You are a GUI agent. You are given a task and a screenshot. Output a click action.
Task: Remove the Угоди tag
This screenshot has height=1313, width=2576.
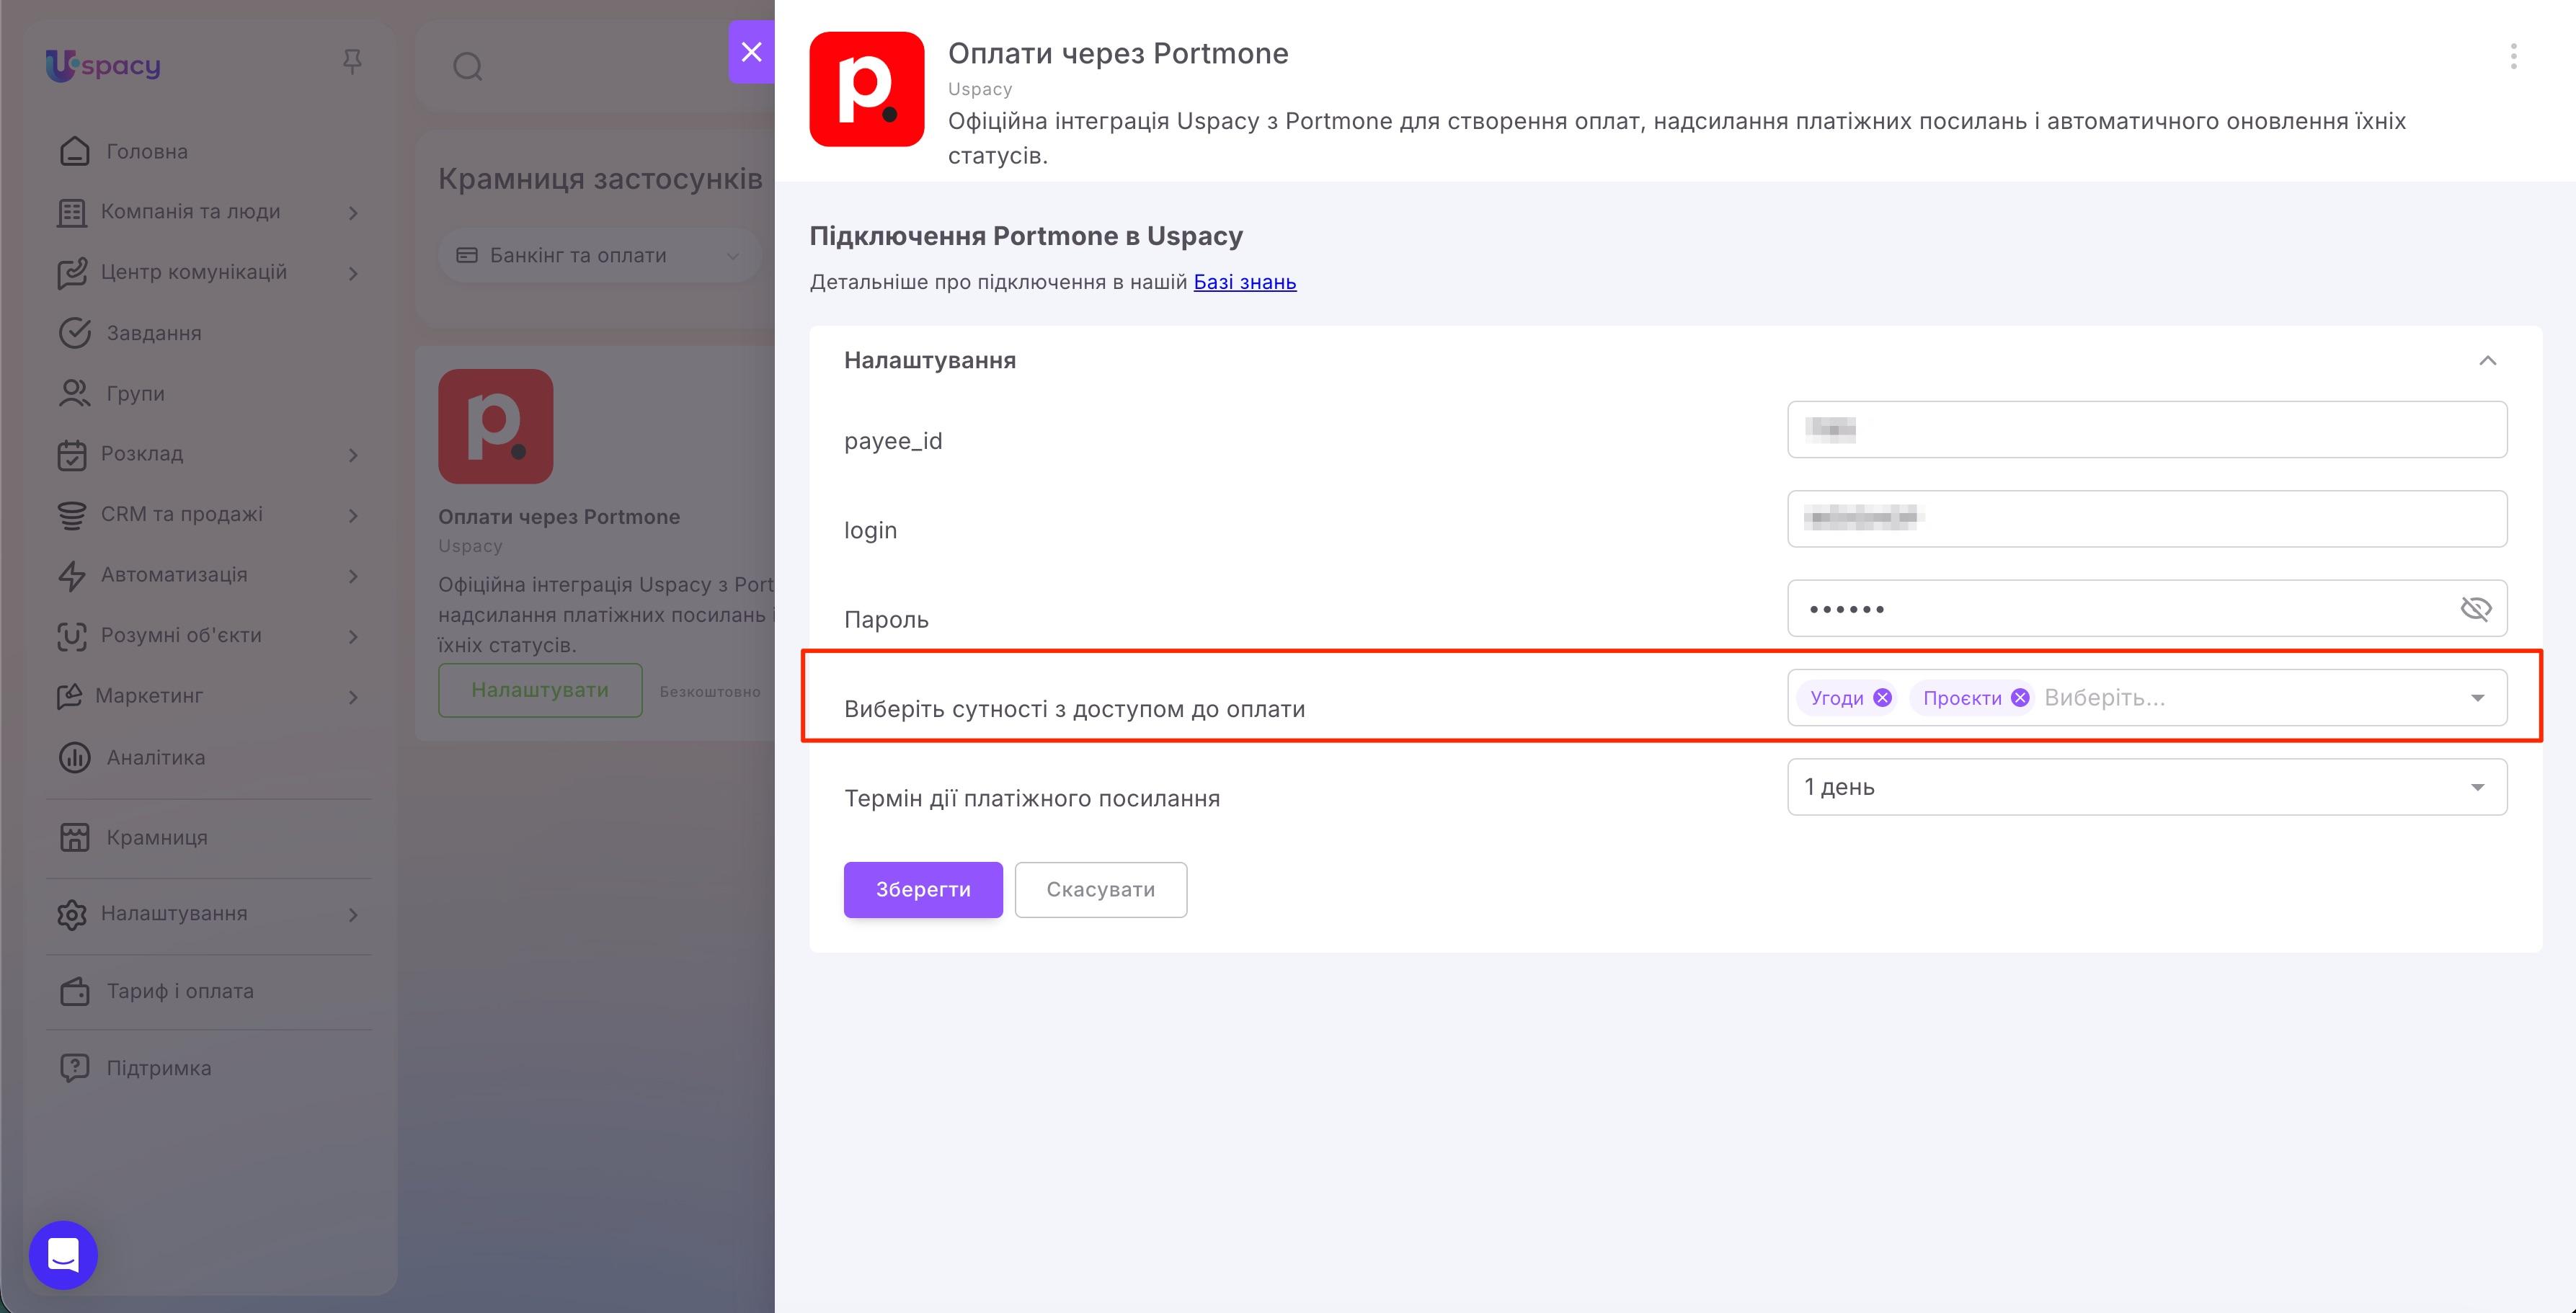(x=1882, y=698)
